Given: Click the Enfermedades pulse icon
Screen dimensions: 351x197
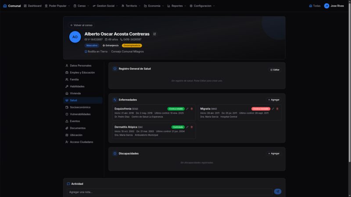Looking at the screenshot, I should (115, 100).
